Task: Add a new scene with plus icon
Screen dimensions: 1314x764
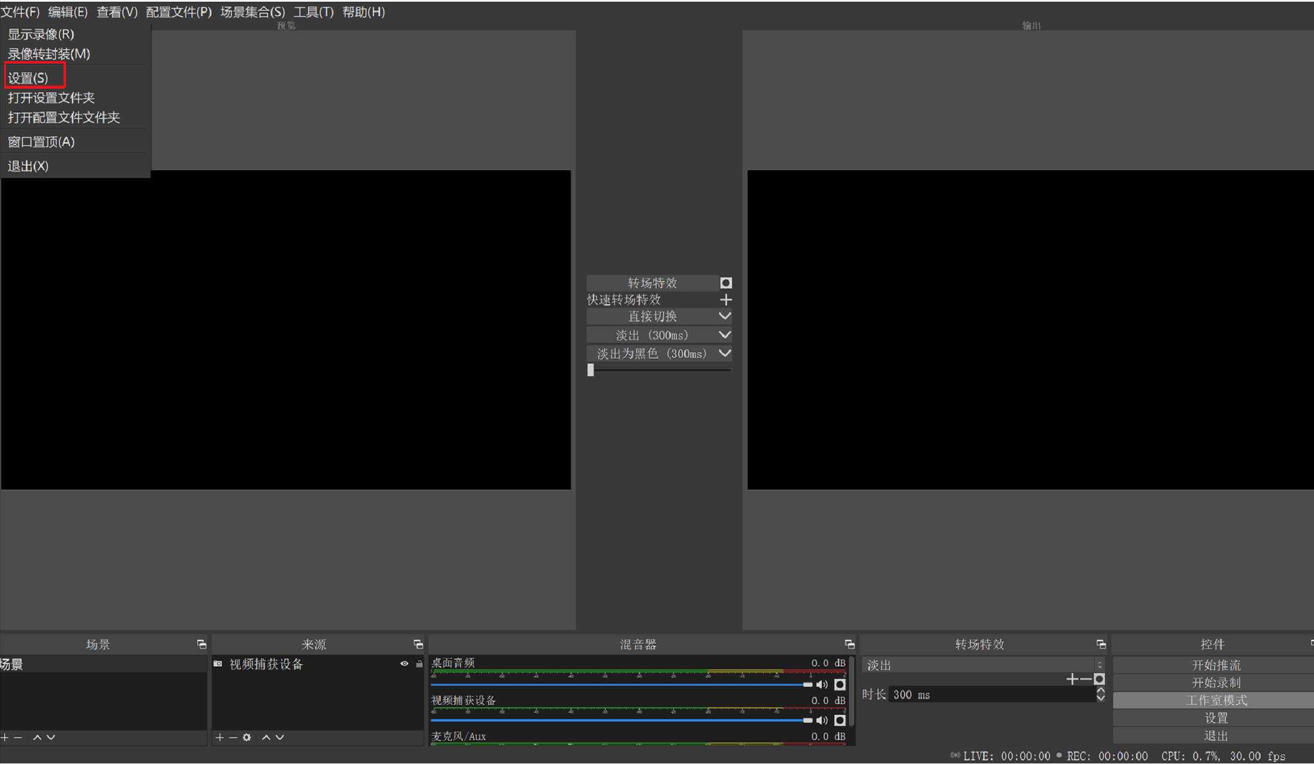Action: tap(5, 737)
